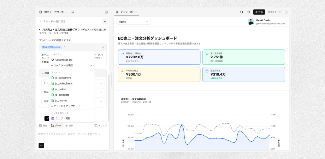Toggle 開発者モード switch
325x159 pixels.
(285, 12)
